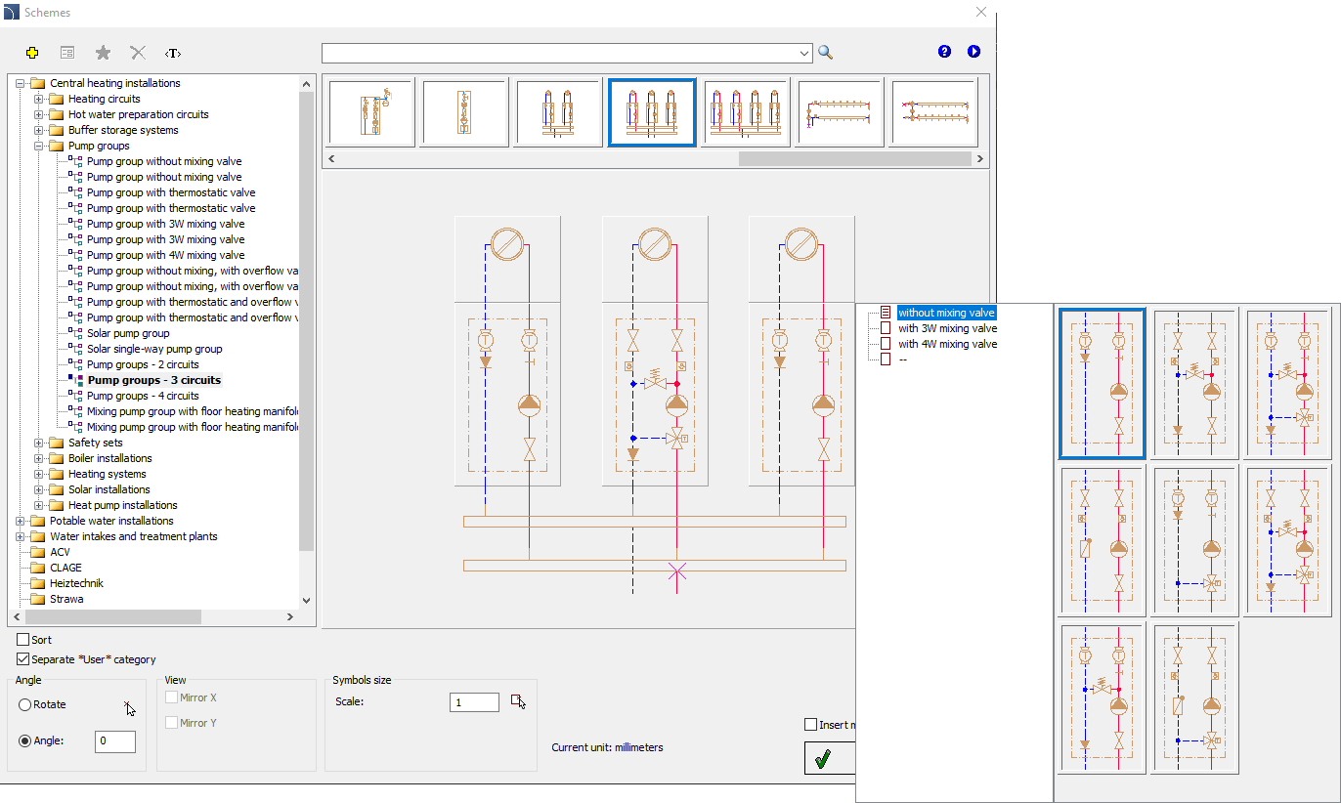Select 'with 3W mixing valve' option
The image size is (1341, 803).
coord(946,328)
